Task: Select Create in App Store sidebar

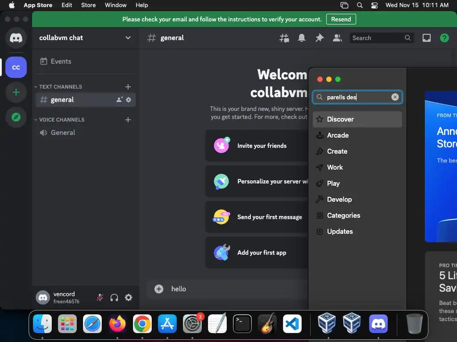Action: pos(357,151)
